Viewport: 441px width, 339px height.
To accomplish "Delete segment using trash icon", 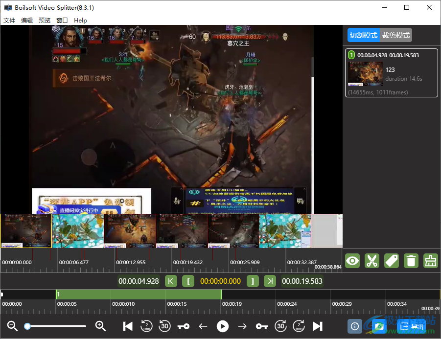I will (x=411, y=261).
